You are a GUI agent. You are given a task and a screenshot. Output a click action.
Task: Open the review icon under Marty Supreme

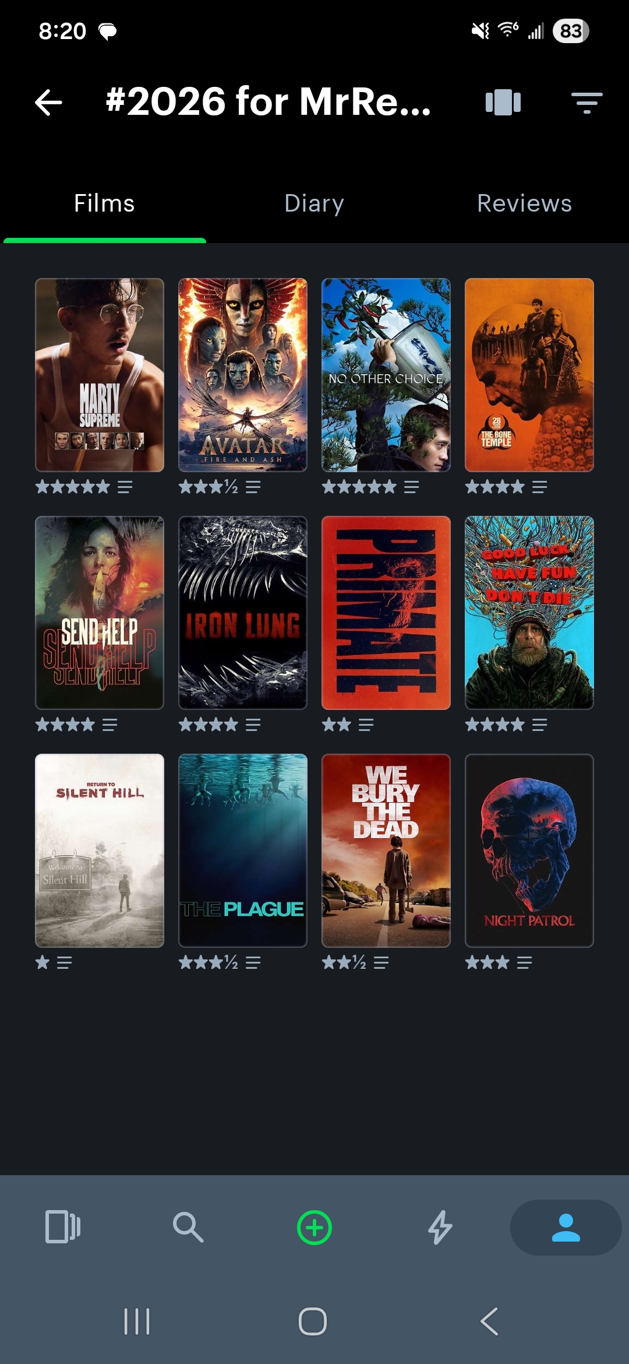pyautogui.click(x=125, y=487)
